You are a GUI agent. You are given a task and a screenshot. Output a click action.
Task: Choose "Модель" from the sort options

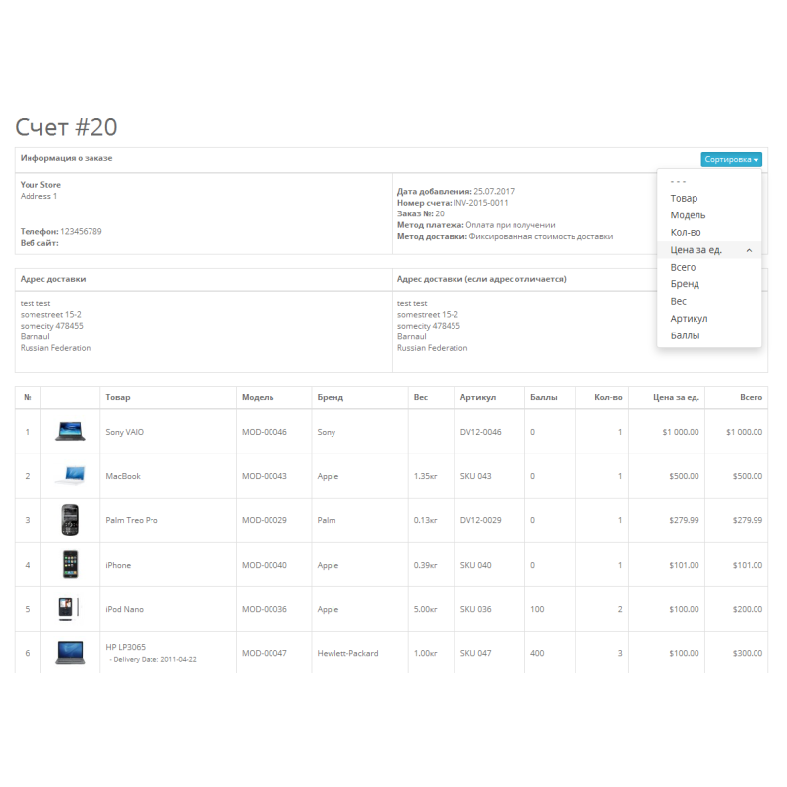click(687, 214)
